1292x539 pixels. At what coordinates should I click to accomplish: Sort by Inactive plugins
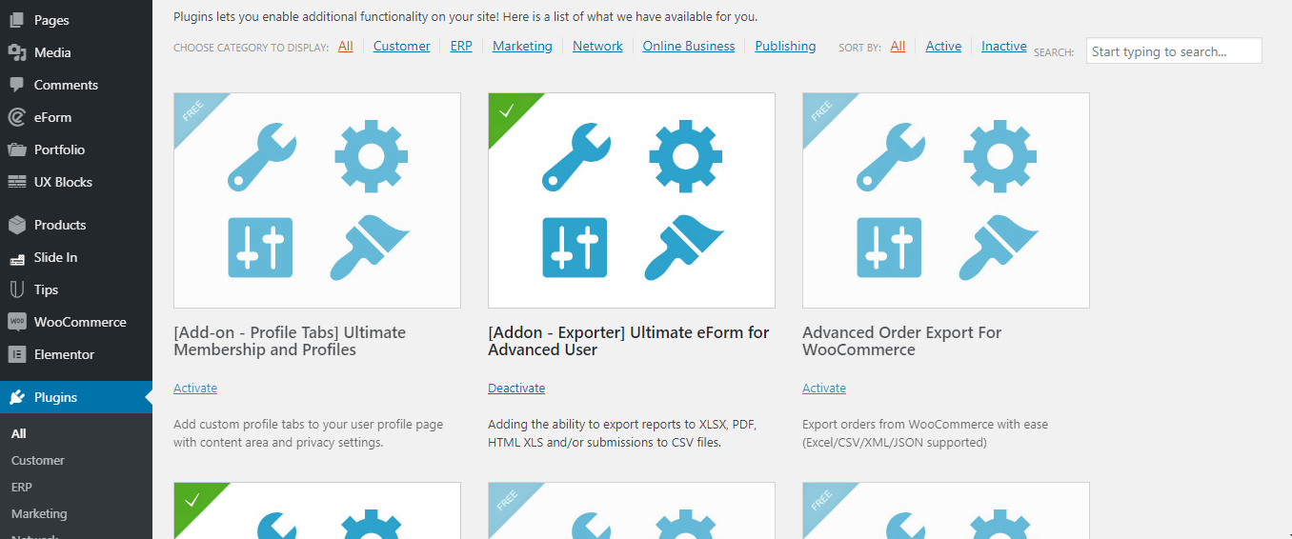click(x=1004, y=46)
